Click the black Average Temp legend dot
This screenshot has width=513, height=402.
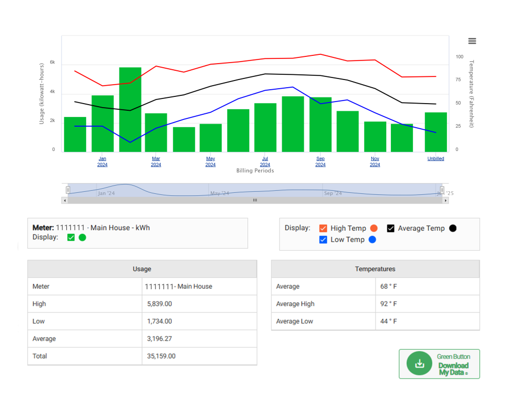coord(451,228)
